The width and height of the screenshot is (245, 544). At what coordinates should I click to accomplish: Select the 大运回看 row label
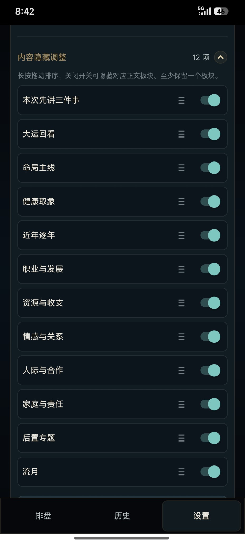(39, 134)
